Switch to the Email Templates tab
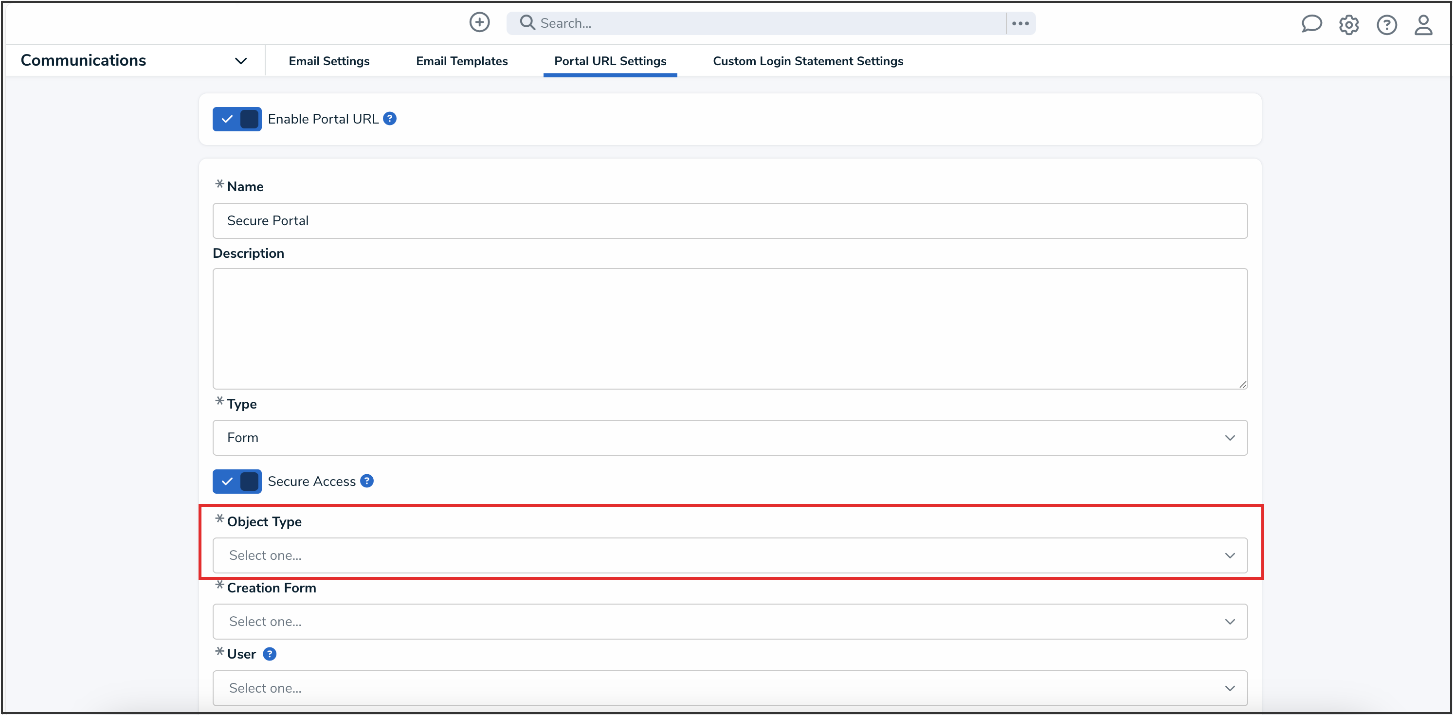The height and width of the screenshot is (715, 1453). coord(461,61)
